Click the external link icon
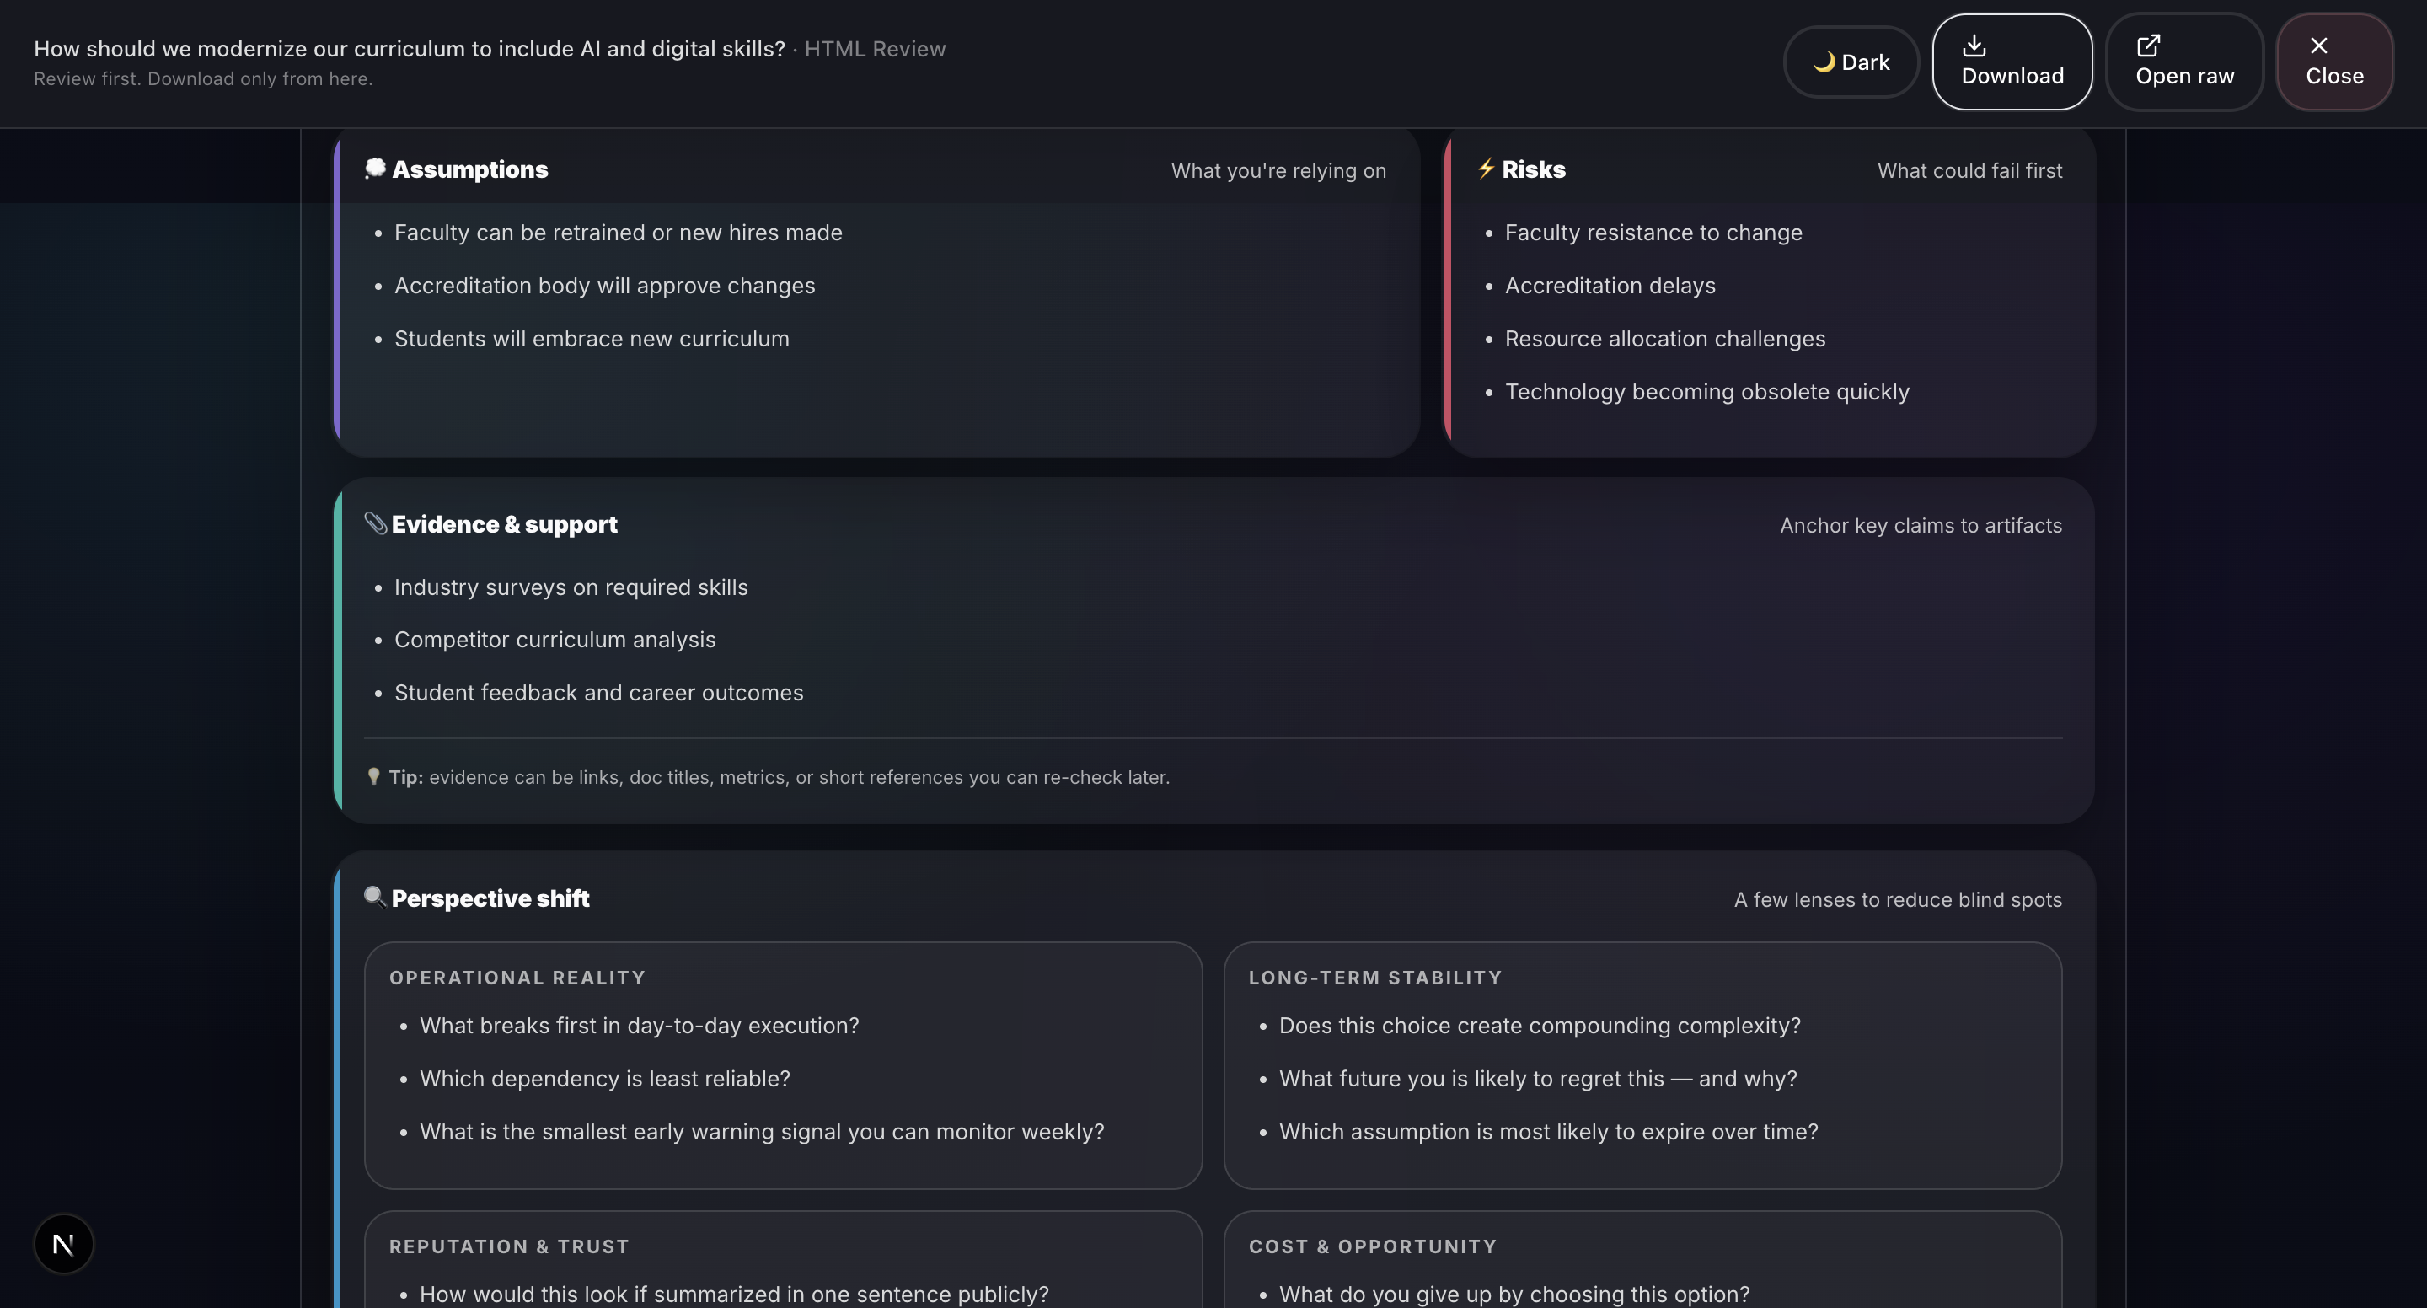This screenshot has width=2427, height=1308. [2148, 46]
